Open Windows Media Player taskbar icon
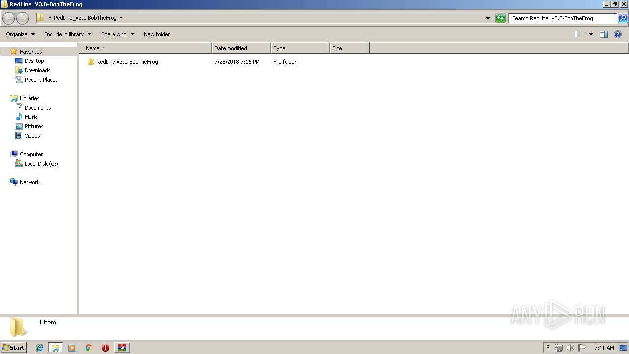The width and height of the screenshot is (629, 354). point(72,348)
